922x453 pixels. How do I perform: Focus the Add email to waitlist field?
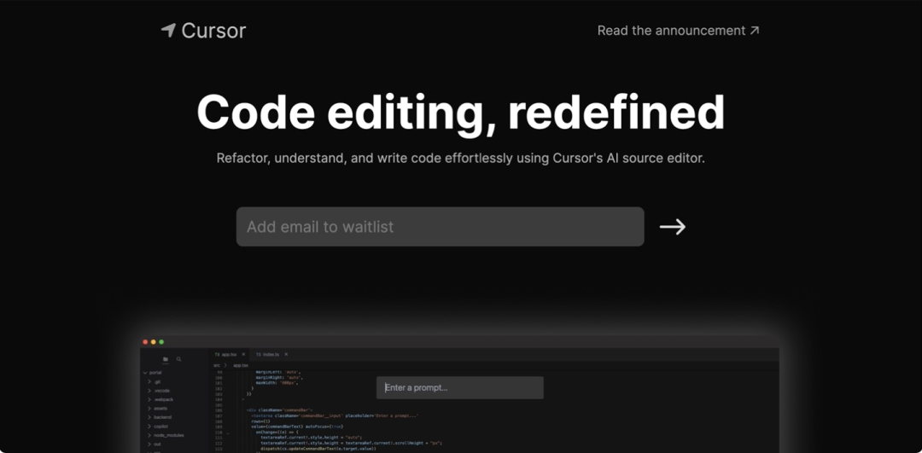coord(440,227)
